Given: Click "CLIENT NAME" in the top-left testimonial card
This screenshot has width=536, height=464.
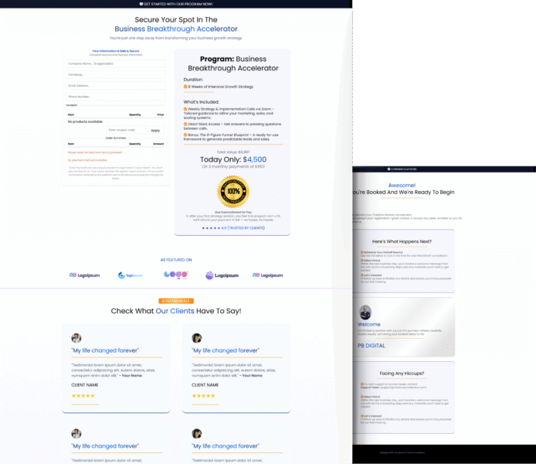Looking at the screenshot, I should click(85, 385).
